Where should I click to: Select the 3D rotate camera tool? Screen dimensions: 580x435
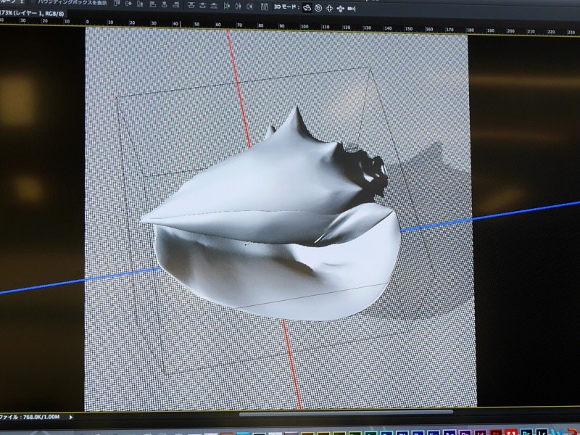tap(307, 7)
